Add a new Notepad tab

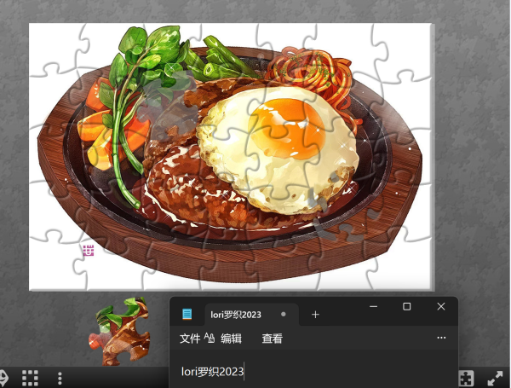click(x=315, y=315)
